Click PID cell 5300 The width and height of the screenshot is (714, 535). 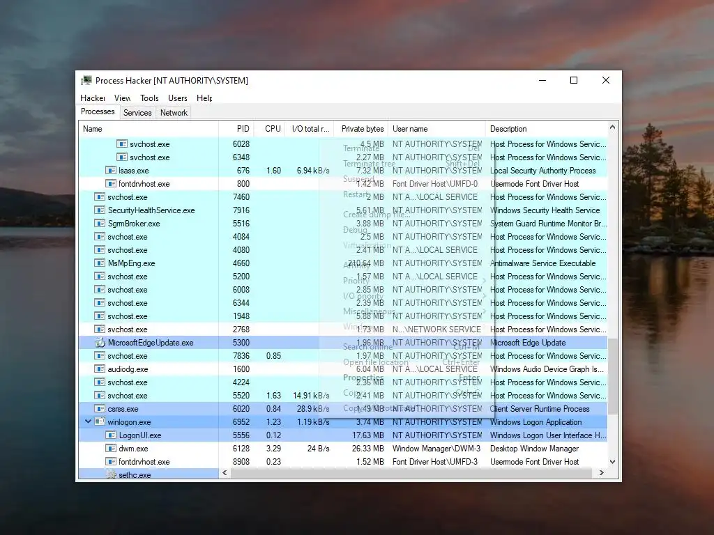coord(241,343)
